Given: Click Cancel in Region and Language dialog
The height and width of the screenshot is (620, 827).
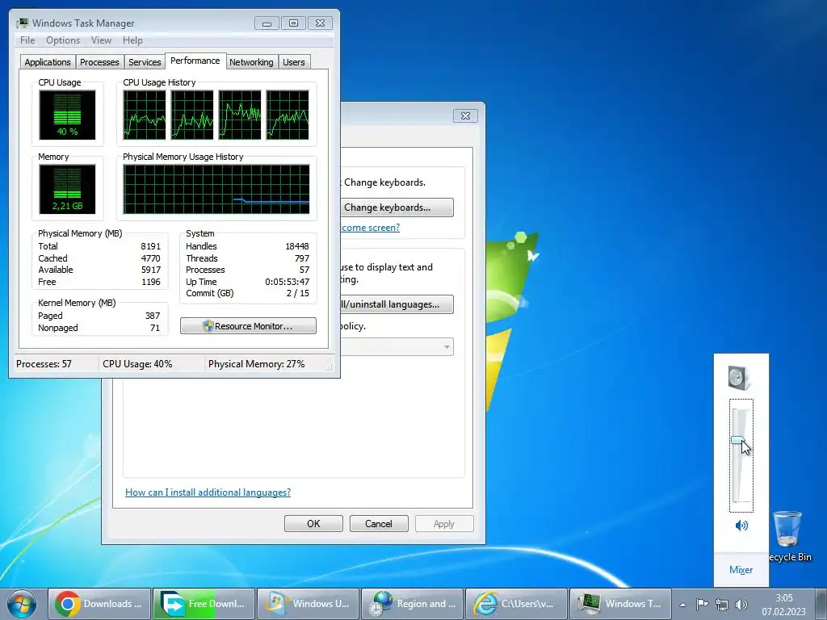Looking at the screenshot, I should point(379,523).
